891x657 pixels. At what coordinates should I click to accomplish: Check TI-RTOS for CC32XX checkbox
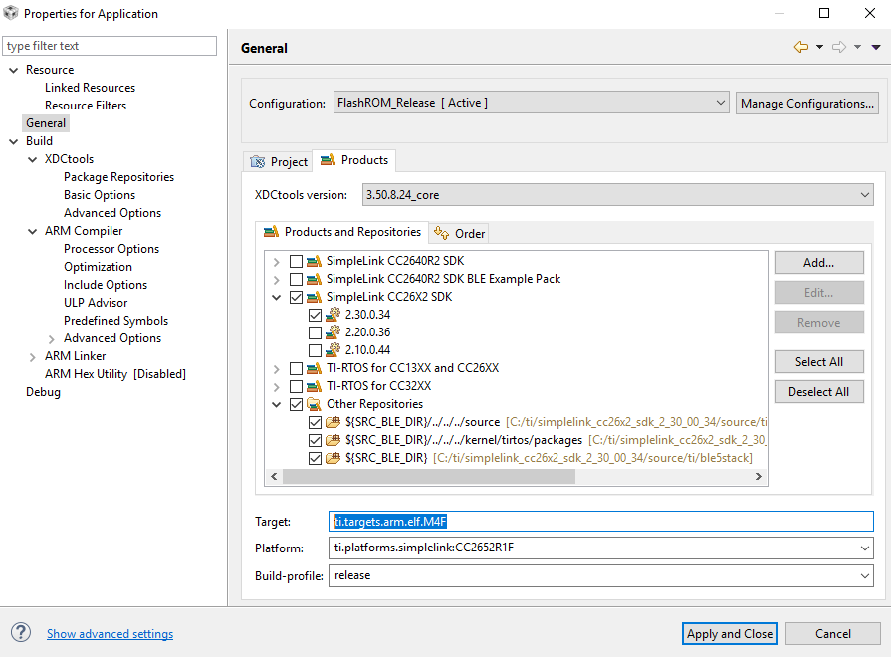pos(296,386)
